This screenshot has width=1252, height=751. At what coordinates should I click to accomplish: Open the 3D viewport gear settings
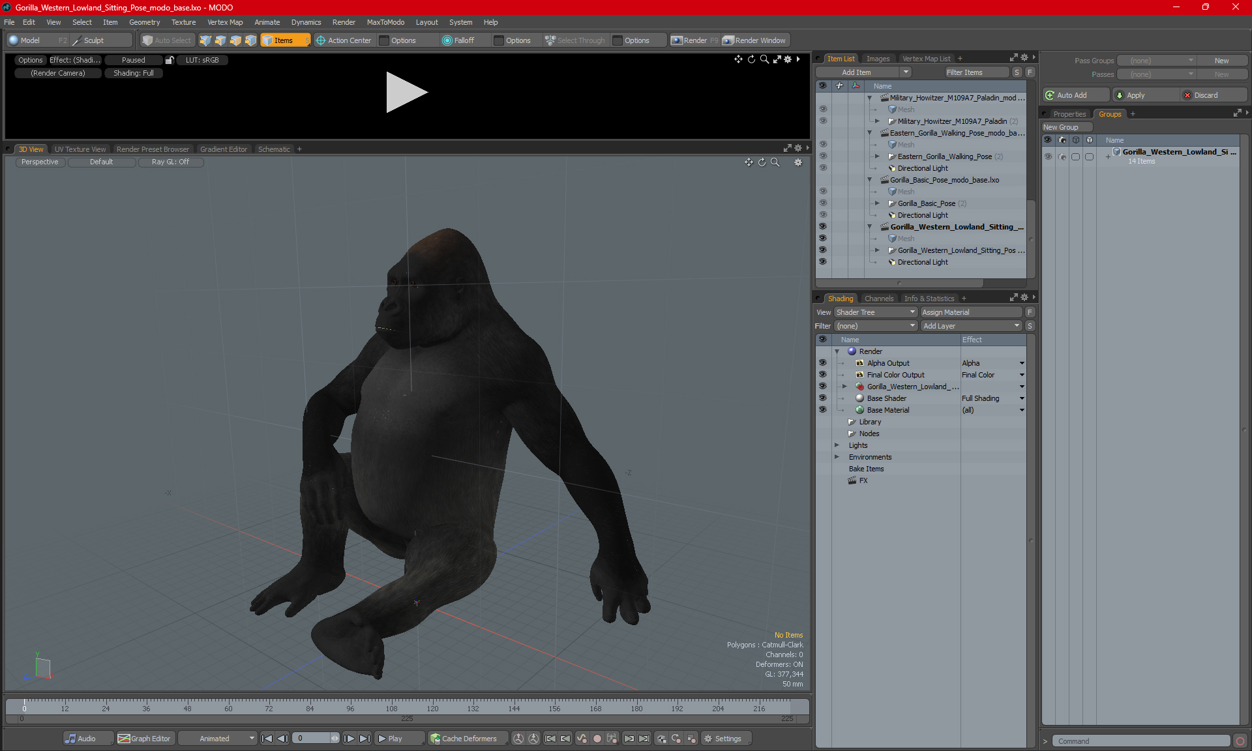798,162
